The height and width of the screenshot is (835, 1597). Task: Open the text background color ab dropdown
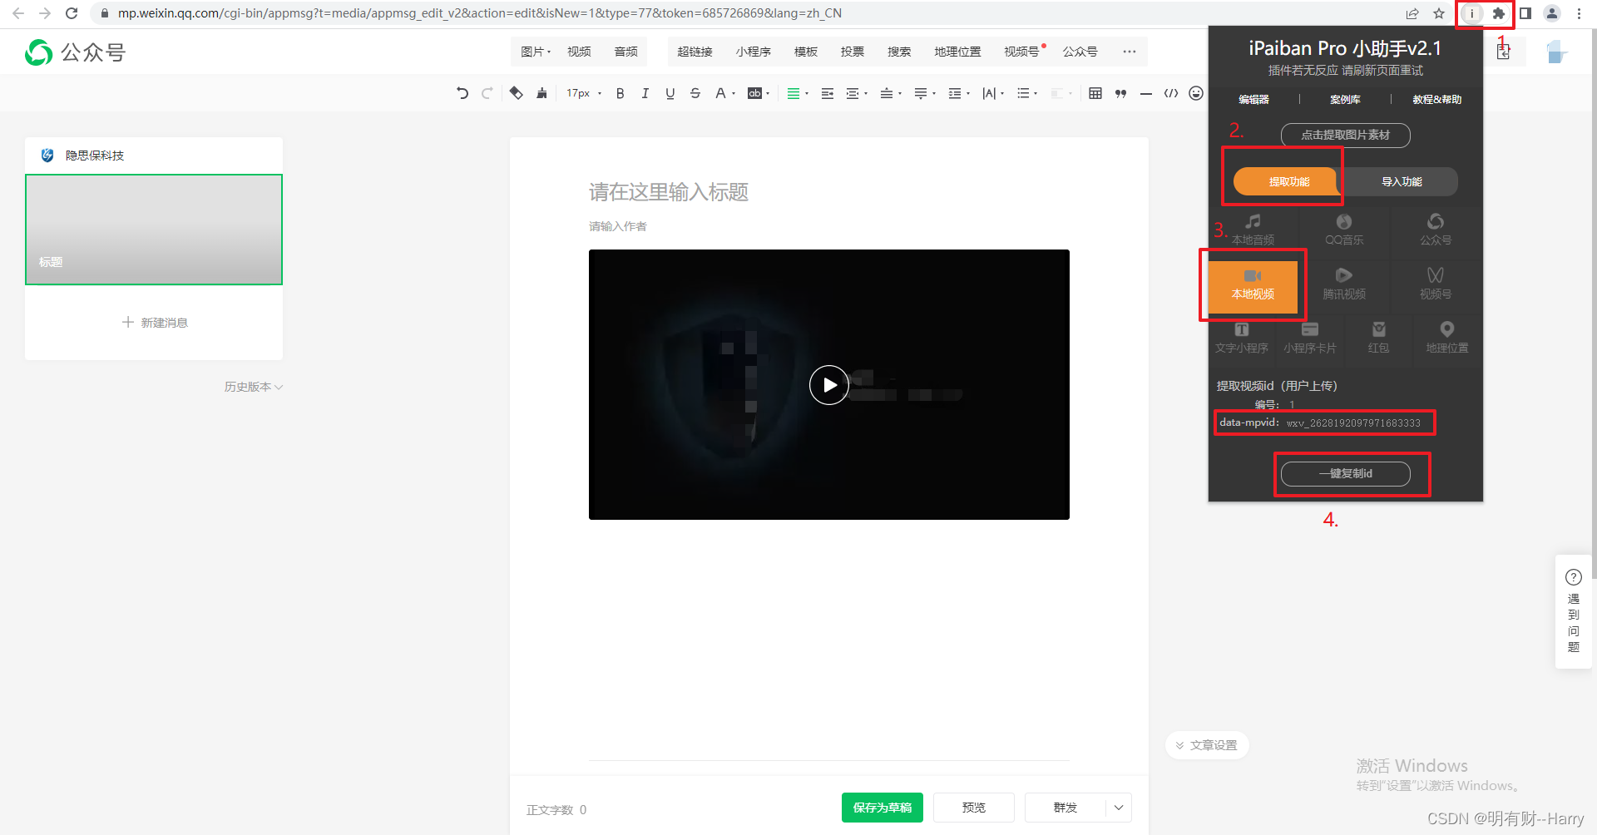pos(759,93)
